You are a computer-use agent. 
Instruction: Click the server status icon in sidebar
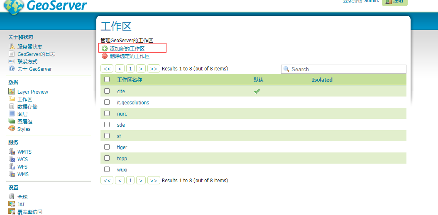[12, 46]
